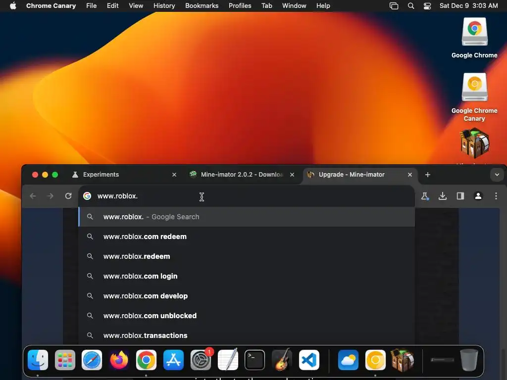Click the green zoom button of Chrome window
This screenshot has width=507, height=380.
(55, 175)
